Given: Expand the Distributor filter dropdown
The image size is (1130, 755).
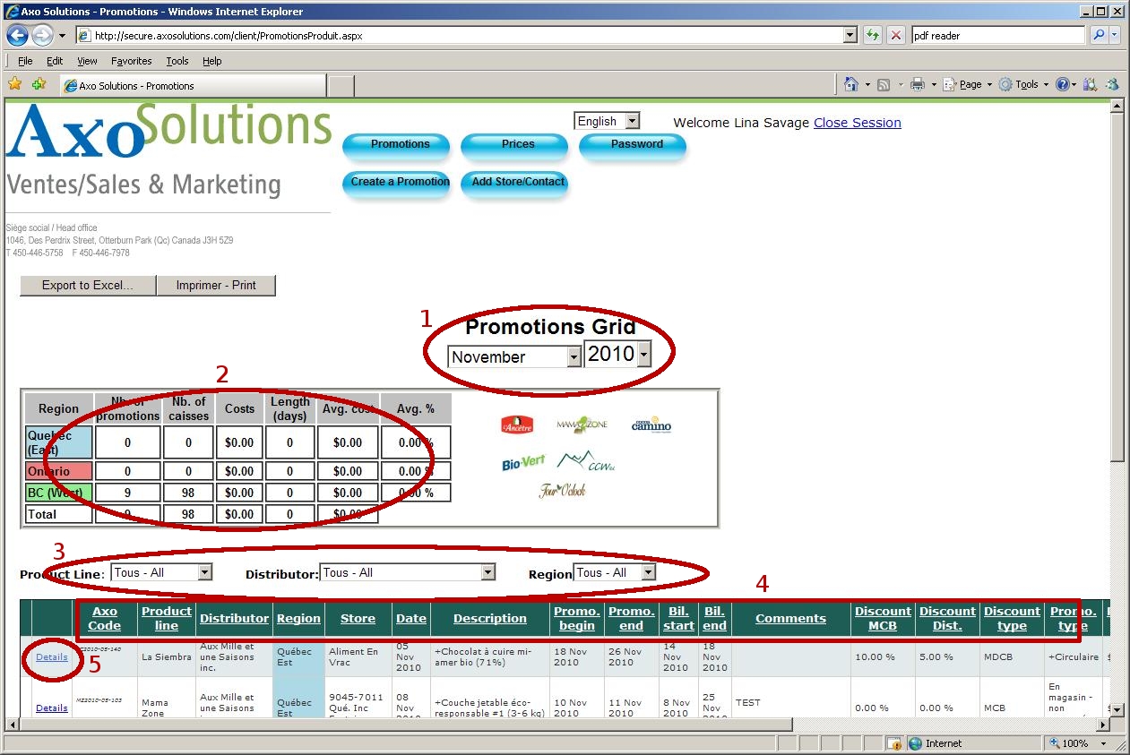Looking at the screenshot, I should click(408, 572).
